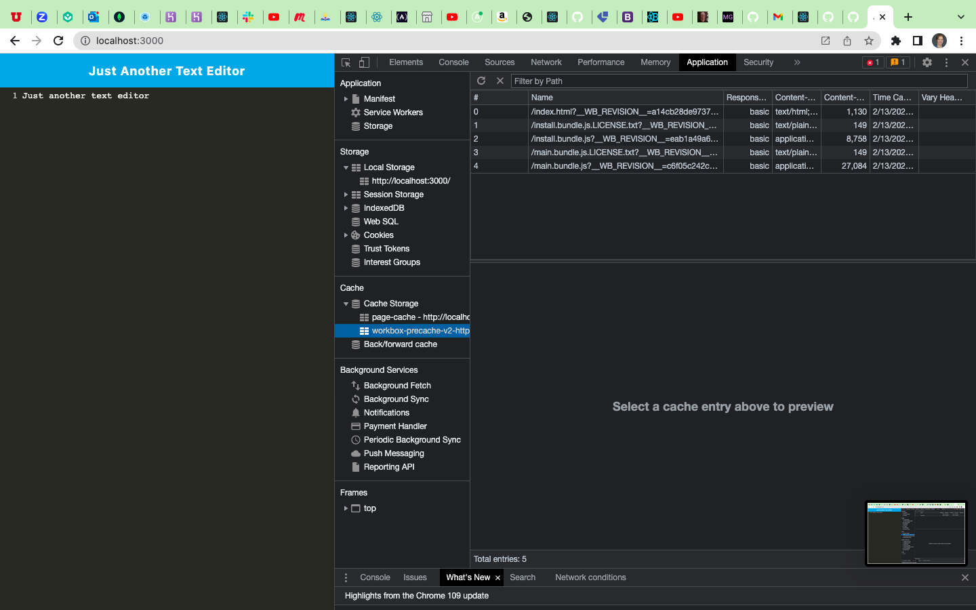
Task: Bookmark this page star icon
Action: tap(869, 41)
